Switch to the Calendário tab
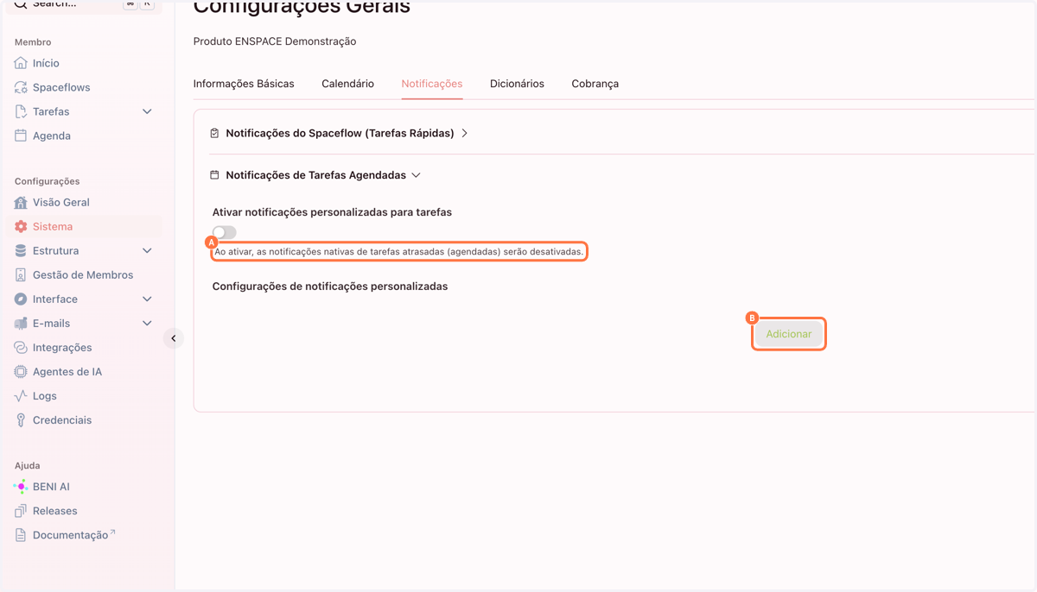The width and height of the screenshot is (1037, 592). click(348, 84)
